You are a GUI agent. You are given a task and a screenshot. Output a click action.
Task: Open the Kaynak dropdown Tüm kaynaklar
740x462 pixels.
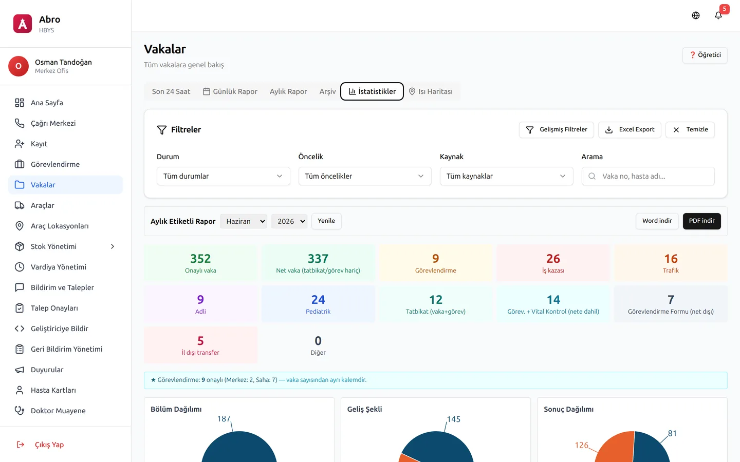click(507, 176)
